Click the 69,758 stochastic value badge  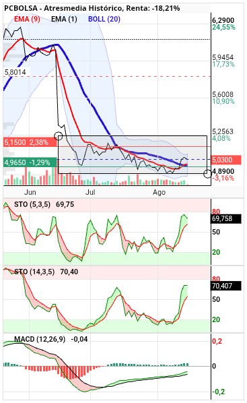click(226, 219)
